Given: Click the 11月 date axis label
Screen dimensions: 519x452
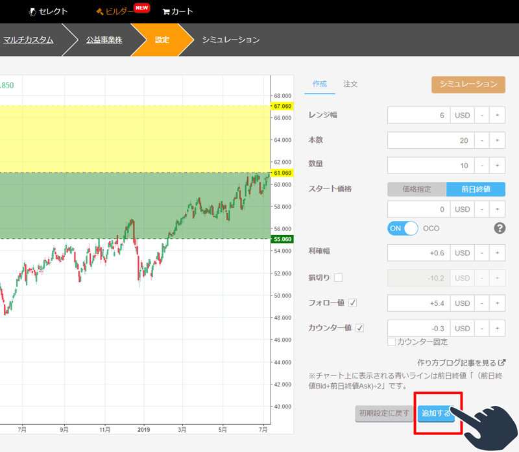Looking at the screenshot, I should (105, 429).
